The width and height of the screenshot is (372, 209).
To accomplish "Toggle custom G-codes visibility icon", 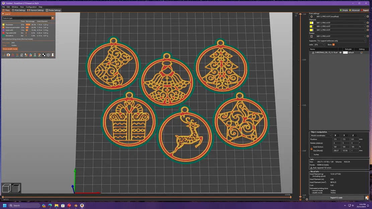I will pos(40,55).
